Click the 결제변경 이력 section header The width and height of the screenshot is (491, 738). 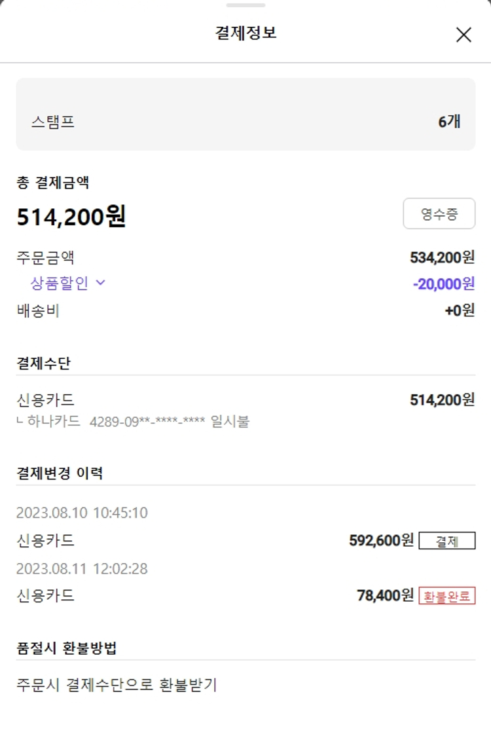pos(60,473)
